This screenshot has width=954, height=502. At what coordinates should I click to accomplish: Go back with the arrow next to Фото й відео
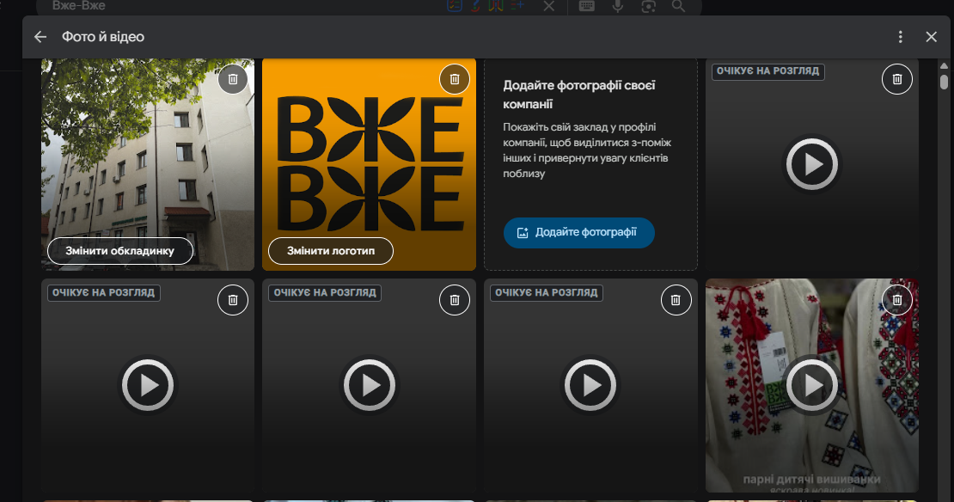coord(40,37)
